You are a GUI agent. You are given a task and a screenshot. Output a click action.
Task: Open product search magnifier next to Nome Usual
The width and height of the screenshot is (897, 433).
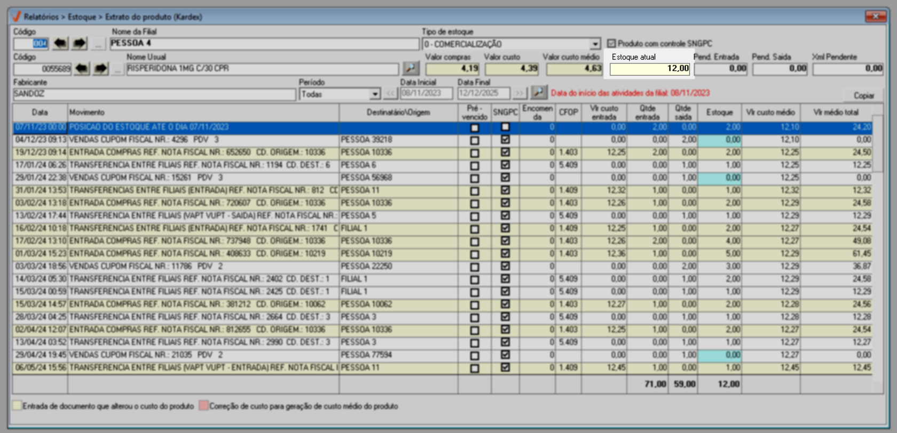[x=411, y=68]
